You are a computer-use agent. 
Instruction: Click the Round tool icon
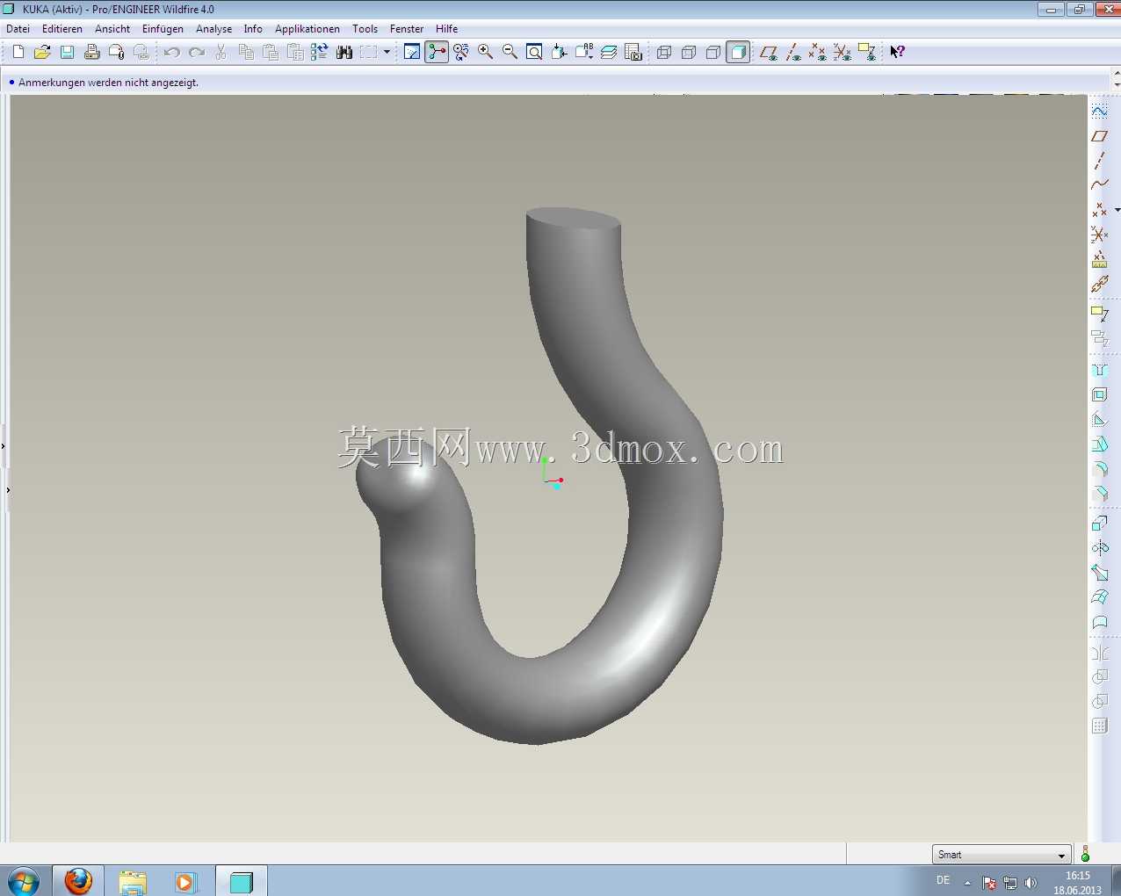tap(1099, 468)
